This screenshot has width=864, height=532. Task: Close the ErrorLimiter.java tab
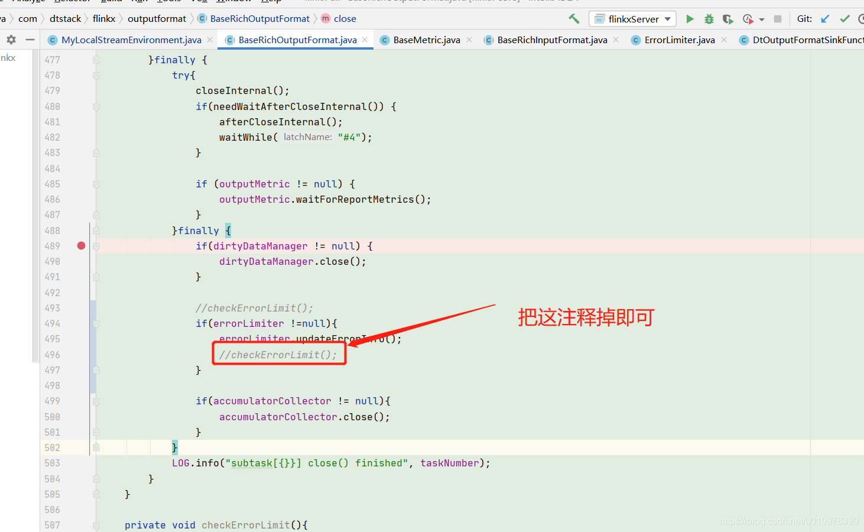724,40
